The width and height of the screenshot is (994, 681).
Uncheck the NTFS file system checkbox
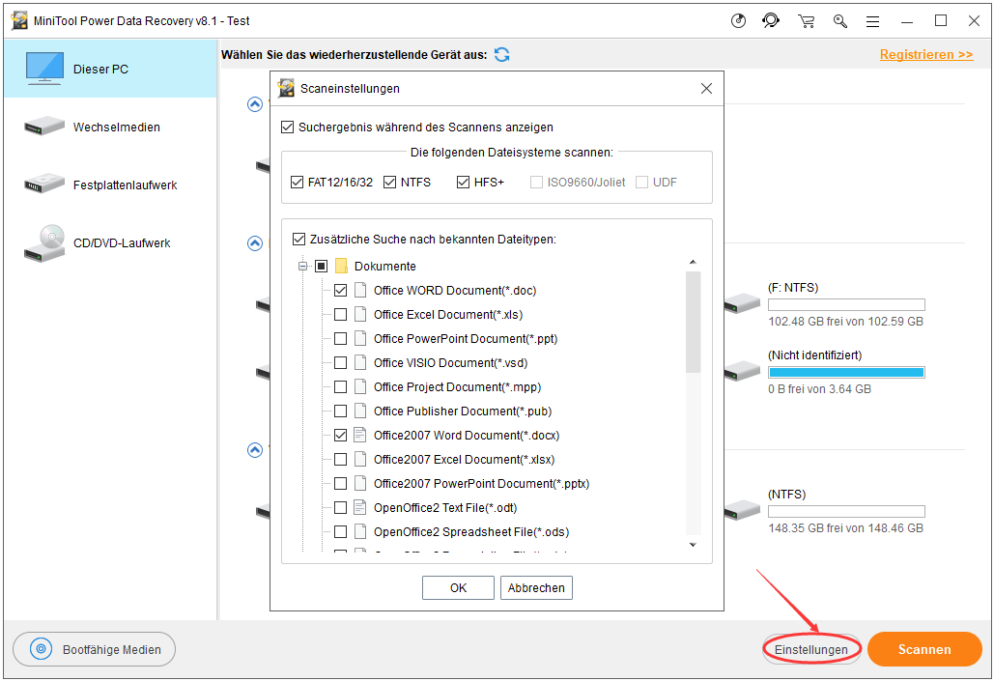pos(390,182)
